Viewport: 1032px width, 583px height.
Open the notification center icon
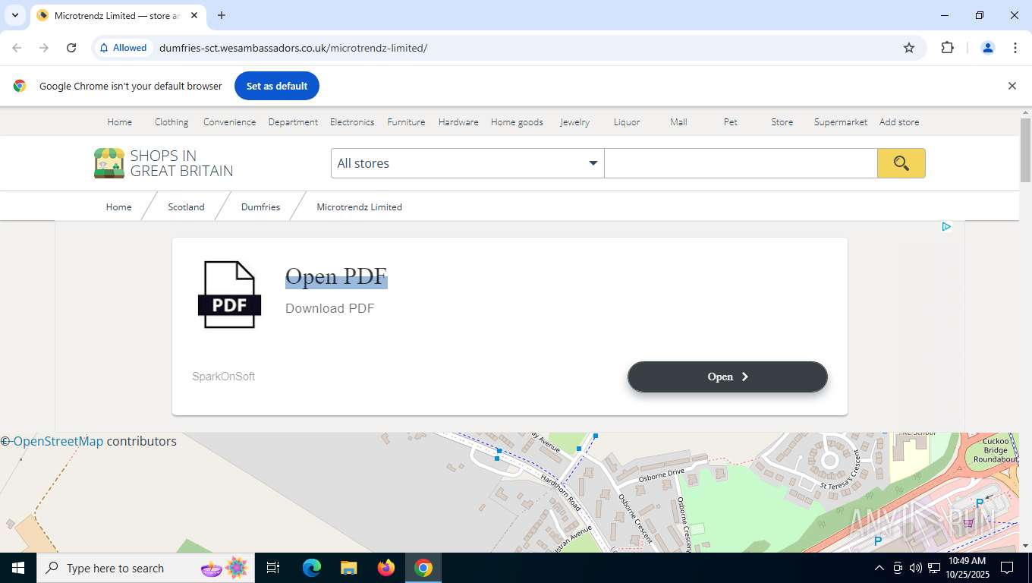click(x=1007, y=568)
